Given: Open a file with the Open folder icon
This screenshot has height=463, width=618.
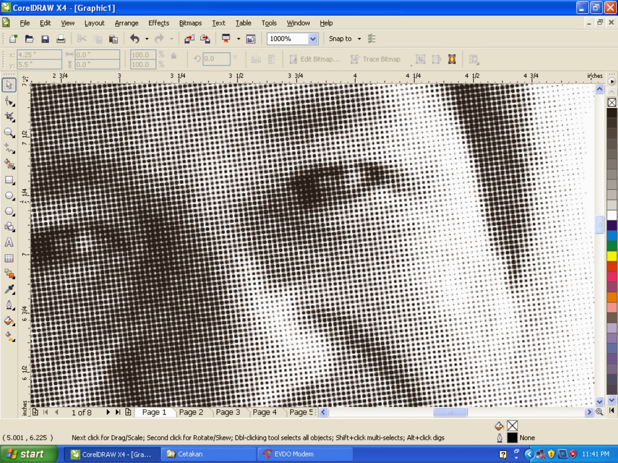Looking at the screenshot, I should click(29, 39).
